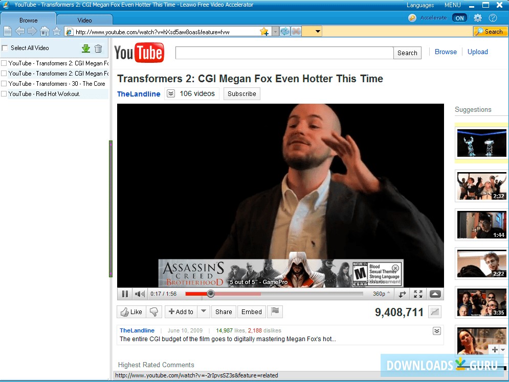
Task: Click the up-arrow button on player bar
Action: [x=435, y=294]
